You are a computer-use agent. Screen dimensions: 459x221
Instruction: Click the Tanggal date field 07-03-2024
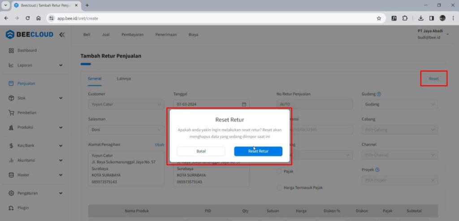pyautogui.click(x=212, y=104)
